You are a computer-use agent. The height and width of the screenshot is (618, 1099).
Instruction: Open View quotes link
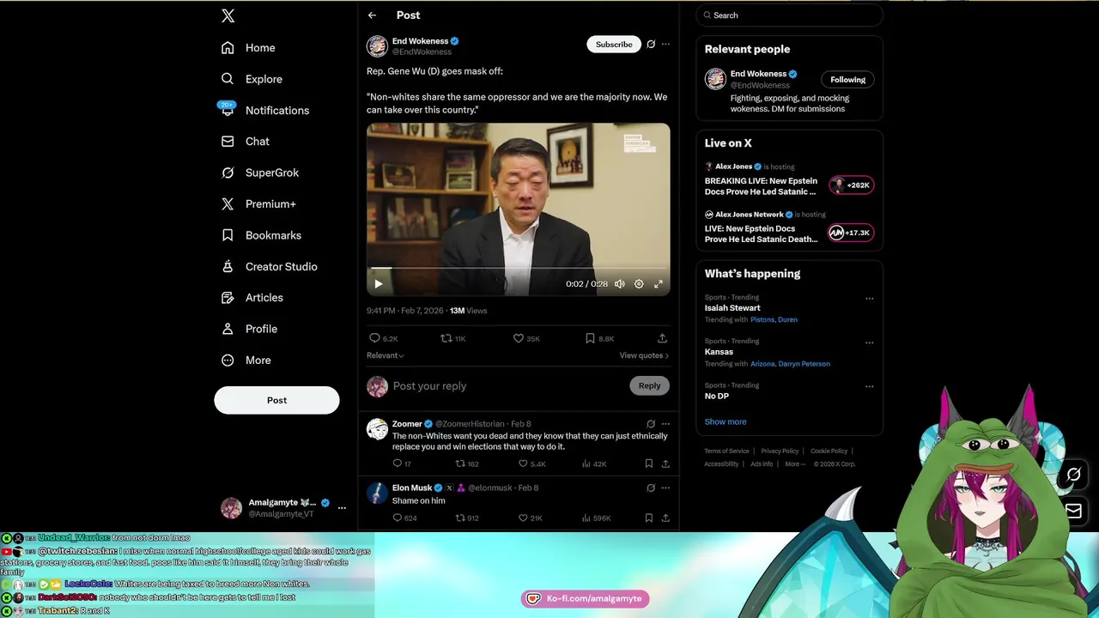(x=644, y=355)
